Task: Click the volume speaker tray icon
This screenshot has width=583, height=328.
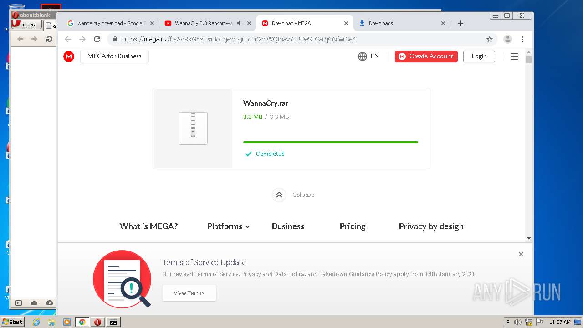Action: [x=518, y=322]
